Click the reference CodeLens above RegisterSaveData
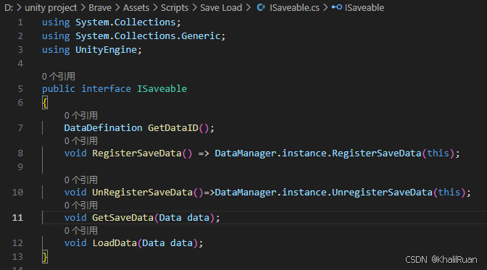487x270 pixels. click(x=80, y=141)
